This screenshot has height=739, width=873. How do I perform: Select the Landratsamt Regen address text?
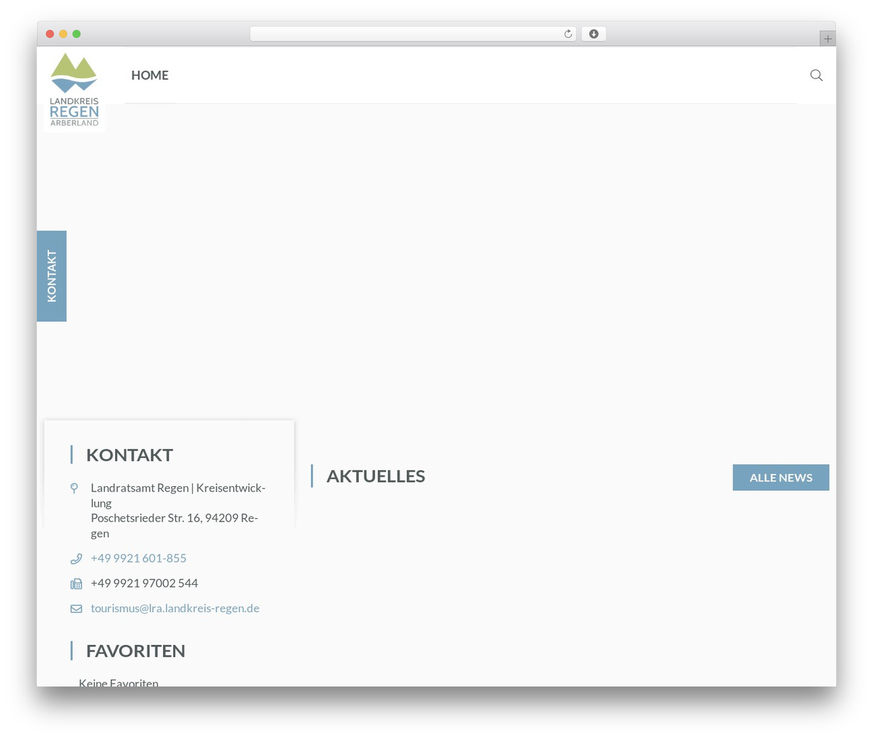point(179,511)
